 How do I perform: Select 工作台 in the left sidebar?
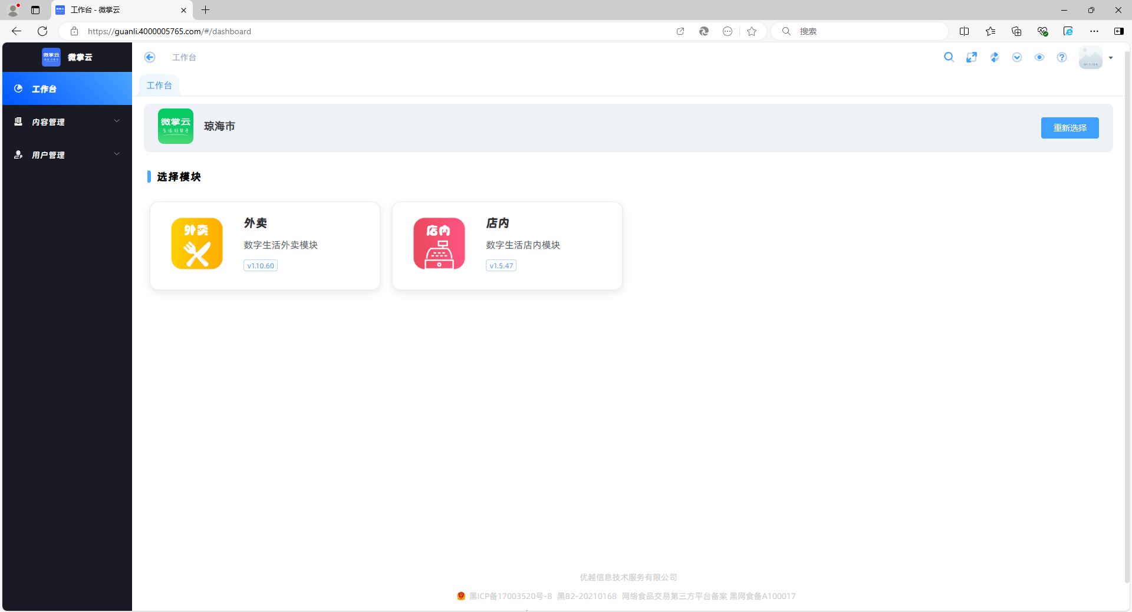click(67, 89)
